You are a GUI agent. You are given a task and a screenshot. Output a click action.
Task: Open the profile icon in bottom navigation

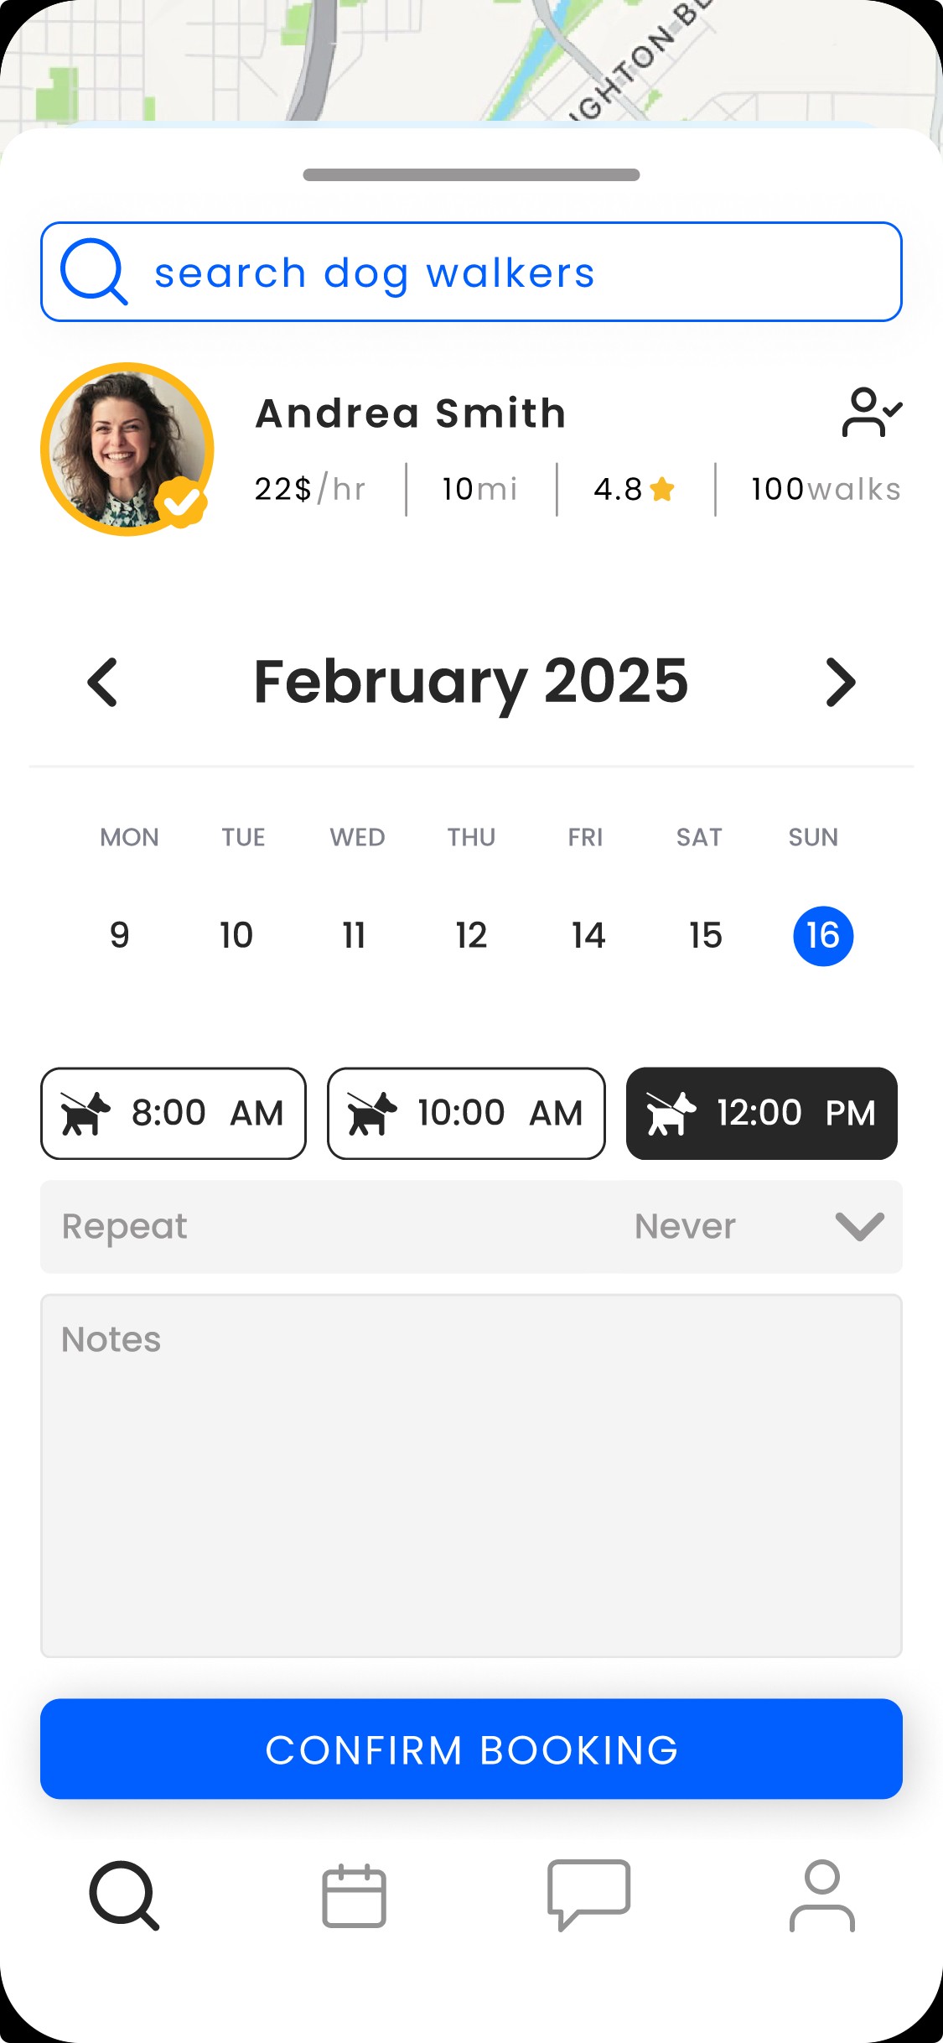821,1895
